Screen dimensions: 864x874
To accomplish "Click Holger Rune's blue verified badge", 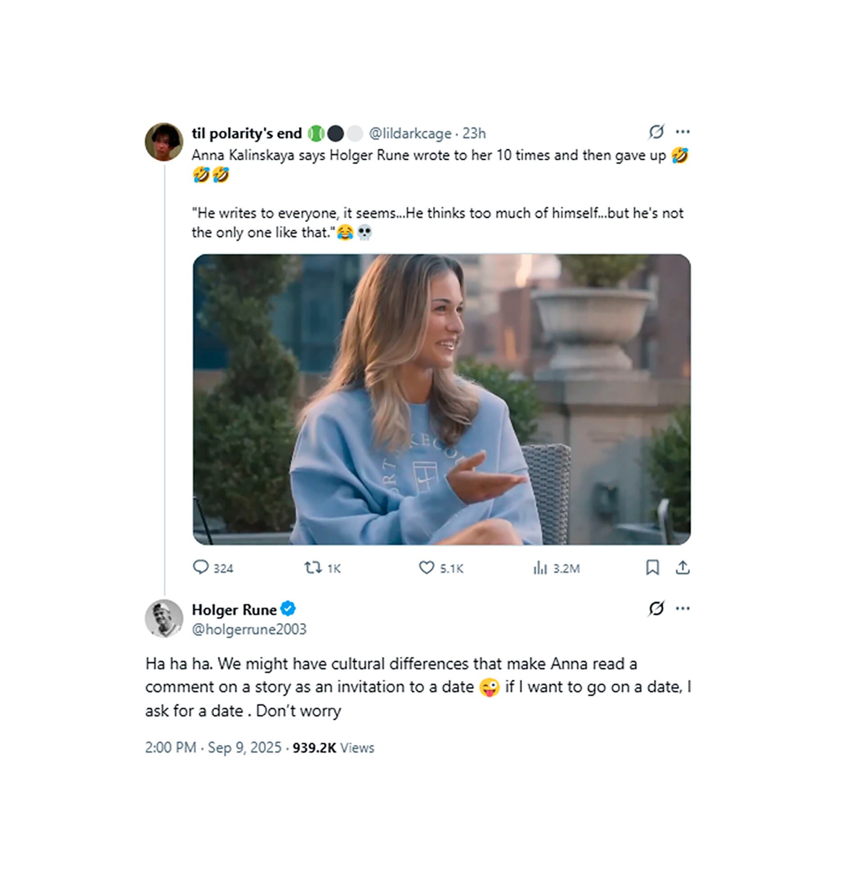I will pos(288,609).
